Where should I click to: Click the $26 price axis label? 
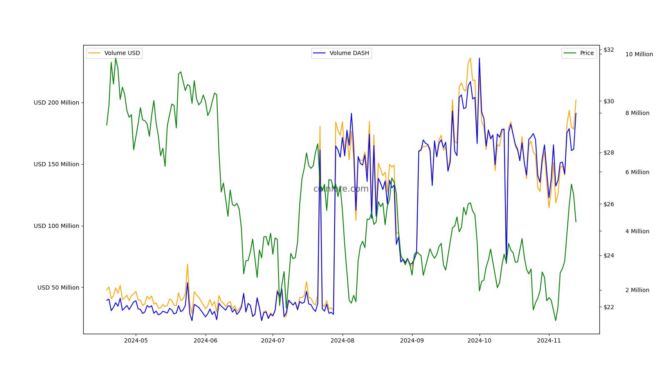click(x=609, y=204)
